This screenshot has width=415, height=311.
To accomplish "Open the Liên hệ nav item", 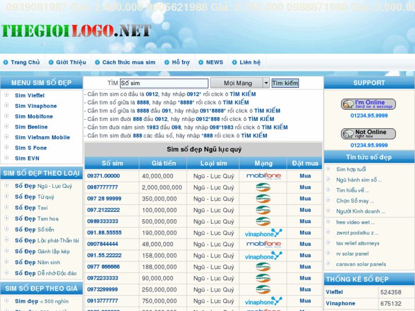I will [250, 62].
